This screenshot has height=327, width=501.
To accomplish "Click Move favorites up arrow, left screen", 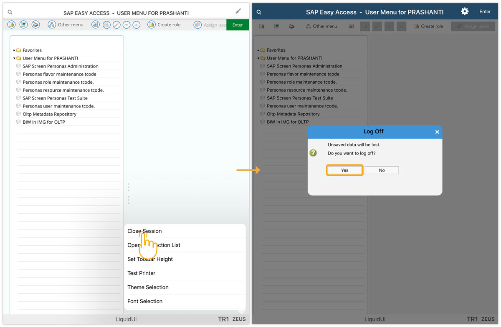I will pyautogui.click(x=136, y=25).
